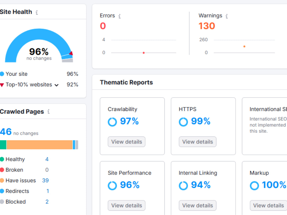Click the blue Redirects legend dot

[x=2, y=191]
